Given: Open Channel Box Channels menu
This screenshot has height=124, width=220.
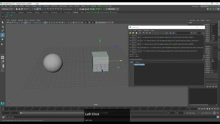Looking at the screenshot, I should 192,20.
